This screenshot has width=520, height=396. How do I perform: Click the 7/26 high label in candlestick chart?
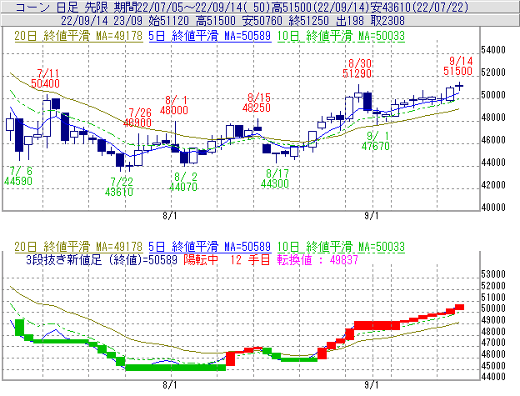pyautogui.click(x=137, y=122)
